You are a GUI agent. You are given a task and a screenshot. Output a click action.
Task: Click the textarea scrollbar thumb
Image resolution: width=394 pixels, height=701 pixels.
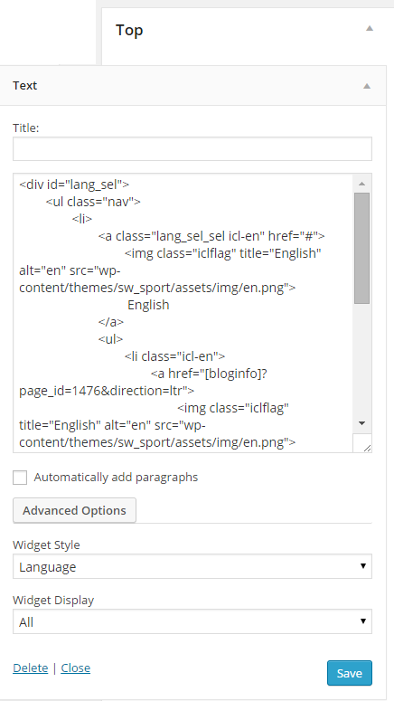(362, 249)
